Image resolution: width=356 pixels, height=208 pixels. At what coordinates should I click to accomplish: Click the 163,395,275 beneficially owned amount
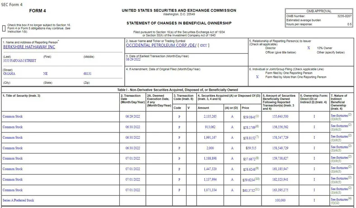[280, 190]
